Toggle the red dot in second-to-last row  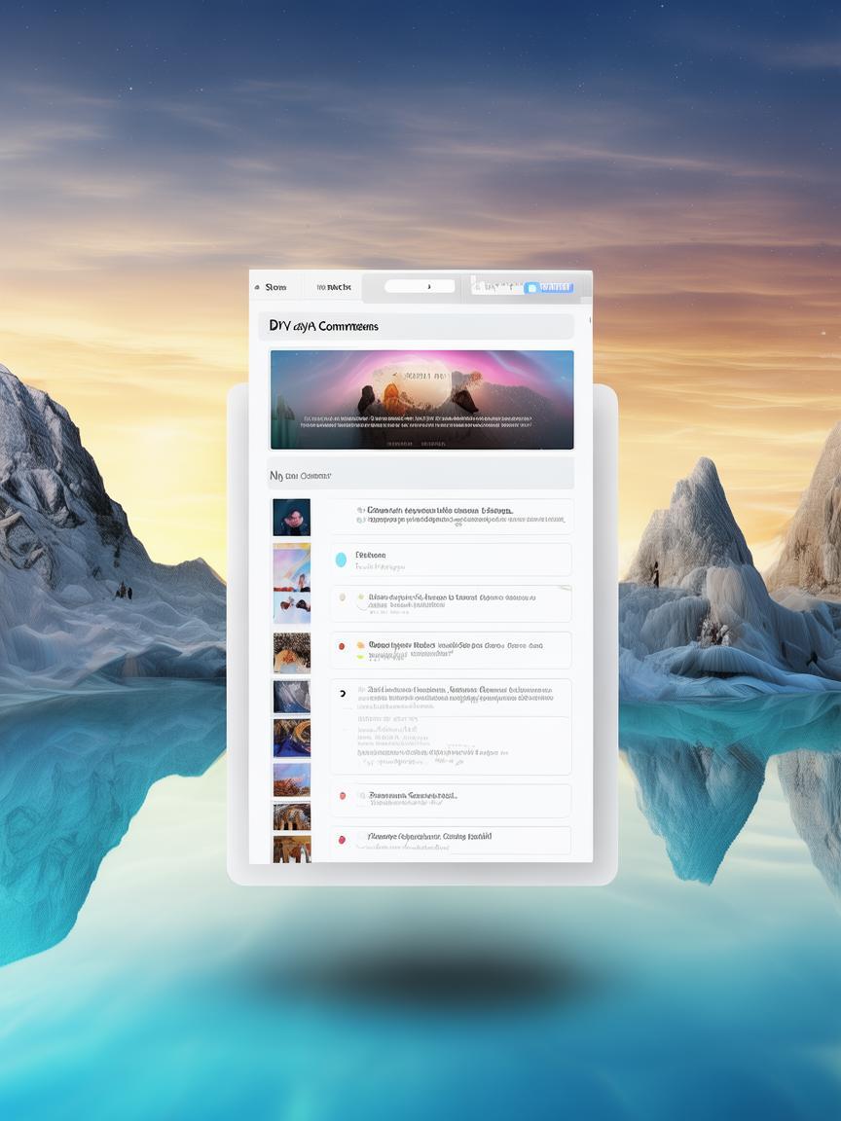342,796
